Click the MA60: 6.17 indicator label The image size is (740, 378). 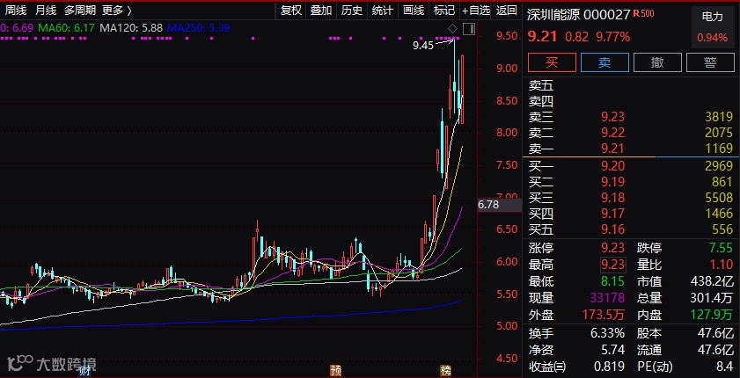(x=66, y=28)
